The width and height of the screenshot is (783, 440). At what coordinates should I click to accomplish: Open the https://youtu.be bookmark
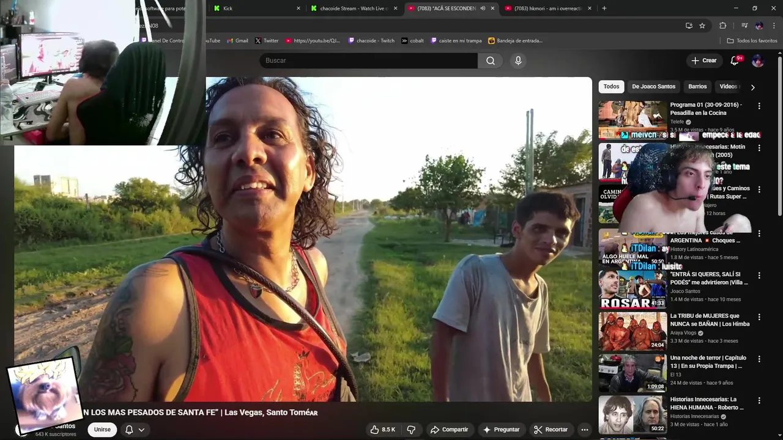coord(313,41)
